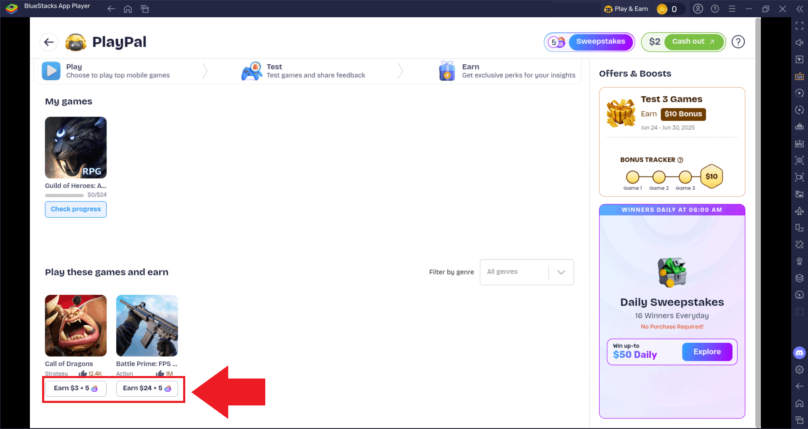
Task: Open the help question mark next to Cash out
Action: (x=738, y=42)
